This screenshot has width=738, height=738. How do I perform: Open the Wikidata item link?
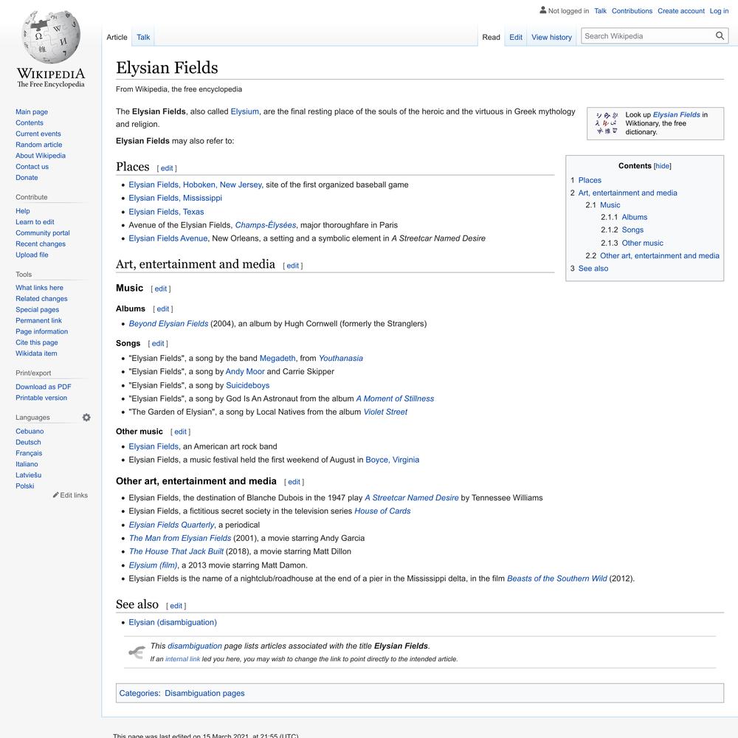(36, 354)
